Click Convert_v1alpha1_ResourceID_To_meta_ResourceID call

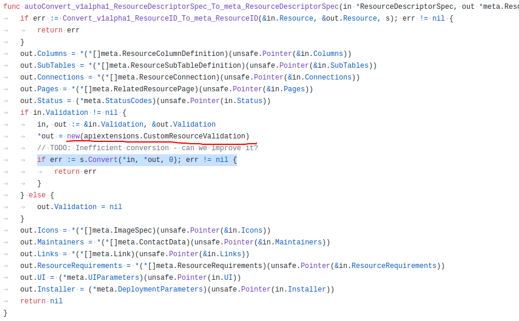160,18
